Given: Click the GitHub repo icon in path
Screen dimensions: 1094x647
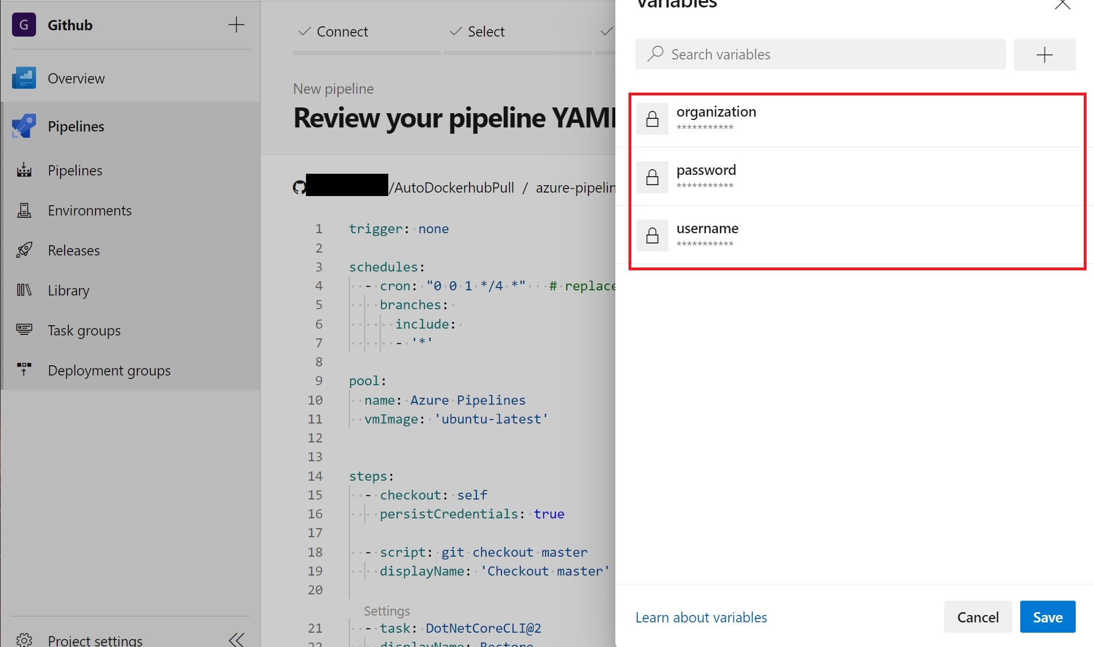Looking at the screenshot, I should click(x=299, y=187).
